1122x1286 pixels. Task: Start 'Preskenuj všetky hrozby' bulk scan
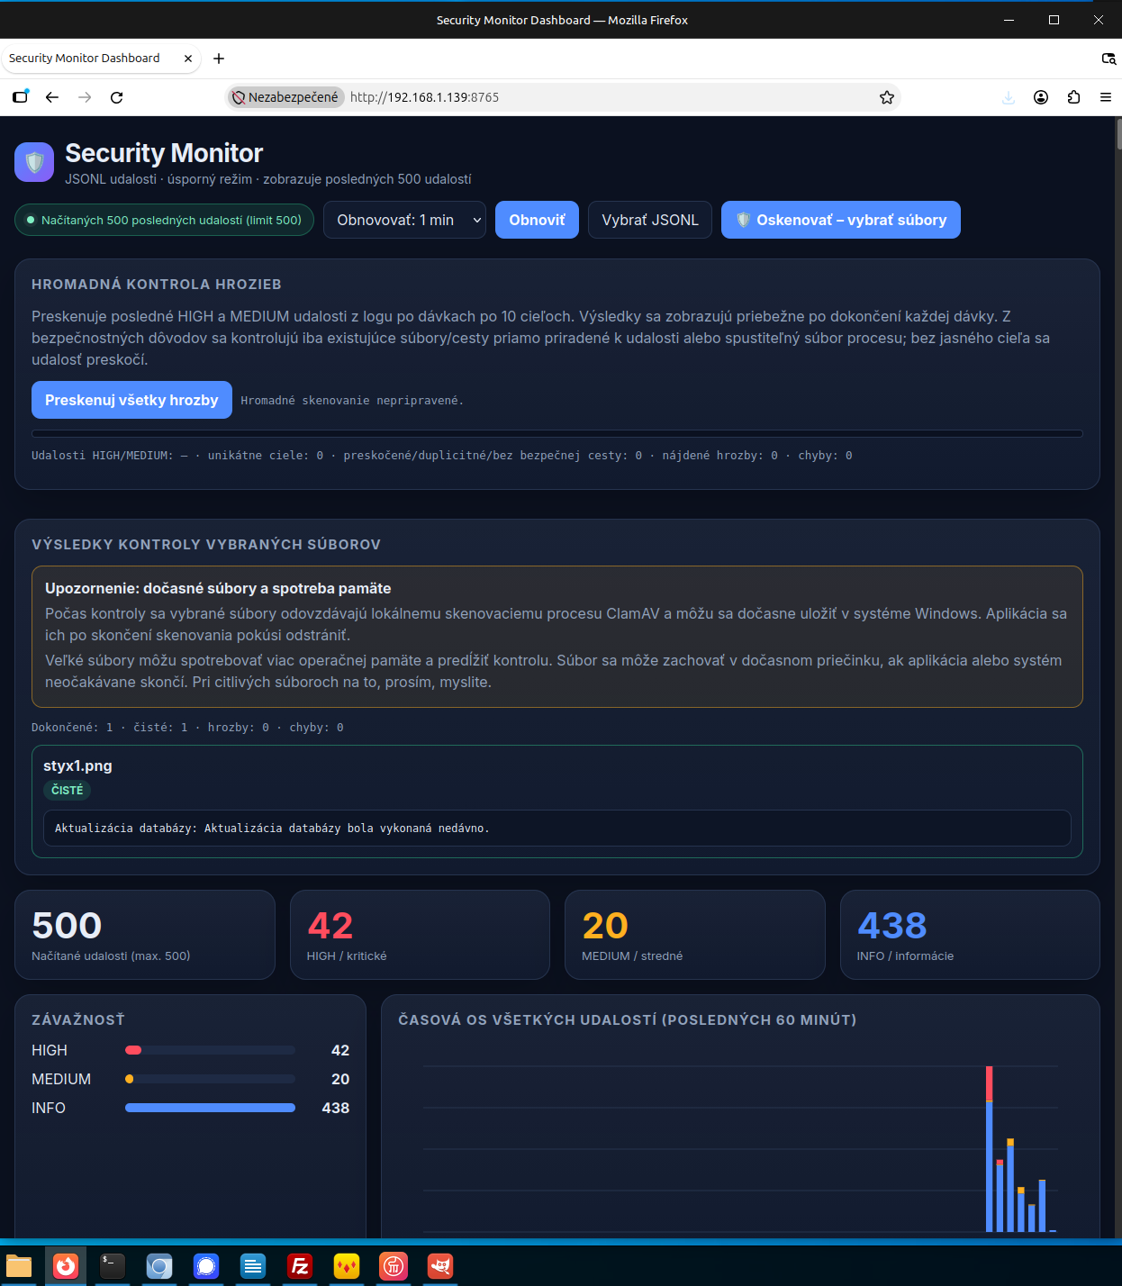[131, 400]
